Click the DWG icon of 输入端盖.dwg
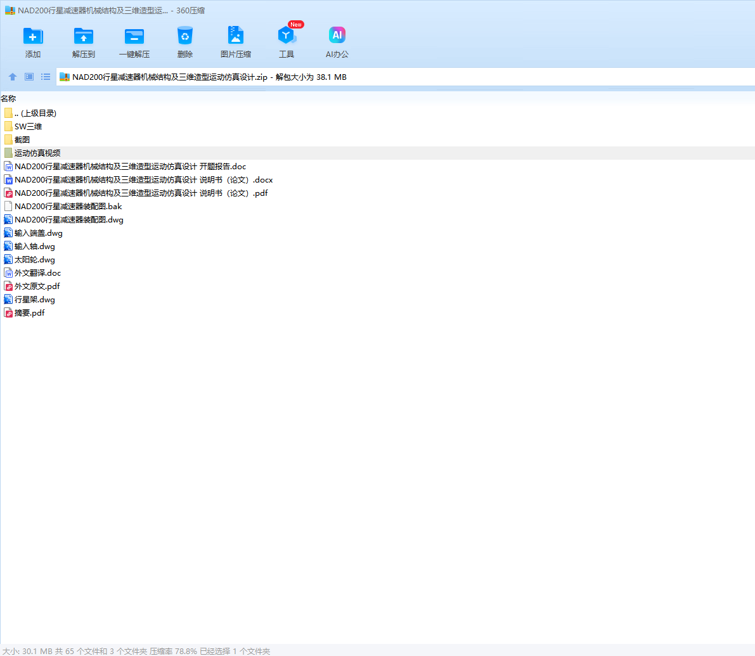755x656 pixels. pyautogui.click(x=8, y=233)
